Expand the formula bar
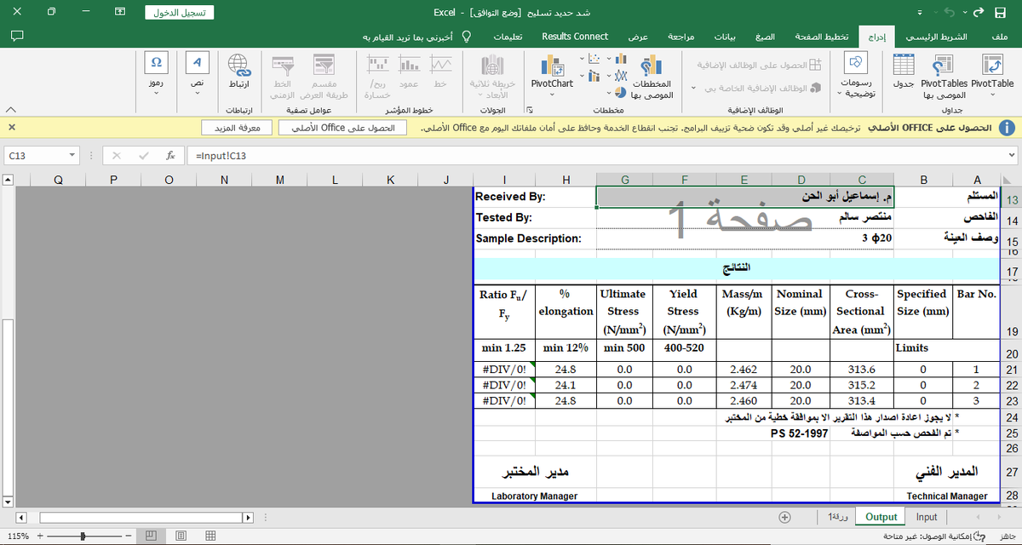Viewport: 1022px width, 545px height. click(x=1011, y=156)
